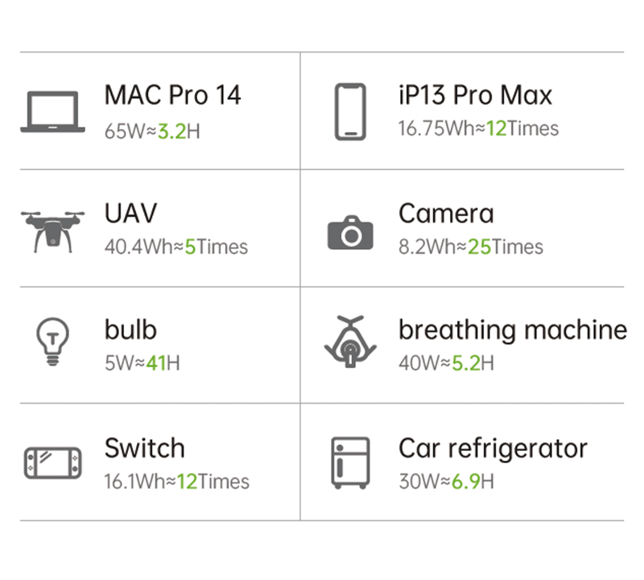Click the 40.4Wh≈5Times spec line
Viewport: 644px width, 580px height.
[176, 246]
